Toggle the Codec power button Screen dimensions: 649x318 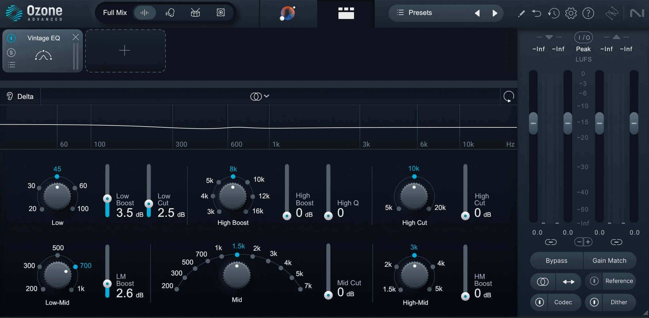[x=539, y=302]
